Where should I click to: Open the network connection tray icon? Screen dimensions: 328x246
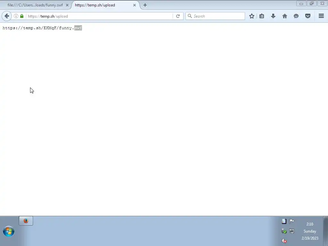[291, 231]
